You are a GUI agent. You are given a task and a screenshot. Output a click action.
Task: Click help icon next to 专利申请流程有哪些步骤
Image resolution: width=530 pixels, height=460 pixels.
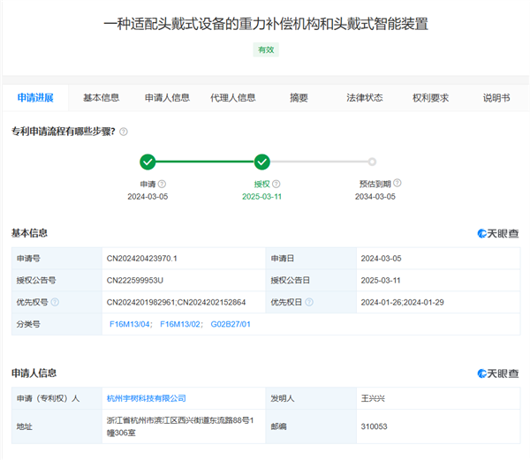(124, 132)
